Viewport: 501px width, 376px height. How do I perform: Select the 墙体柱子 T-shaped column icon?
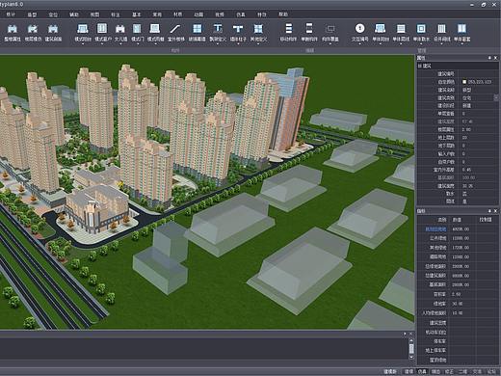(238, 29)
